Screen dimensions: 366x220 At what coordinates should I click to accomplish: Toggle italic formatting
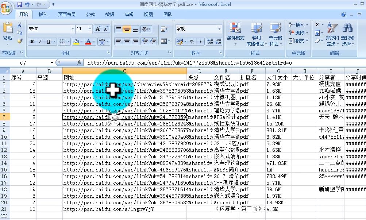[40, 42]
